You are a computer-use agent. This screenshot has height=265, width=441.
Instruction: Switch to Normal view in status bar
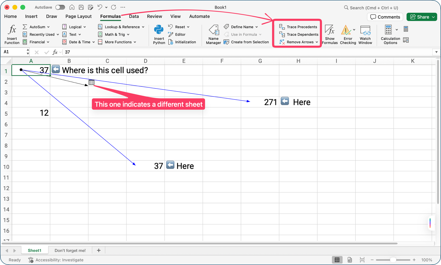click(x=337, y=260)
